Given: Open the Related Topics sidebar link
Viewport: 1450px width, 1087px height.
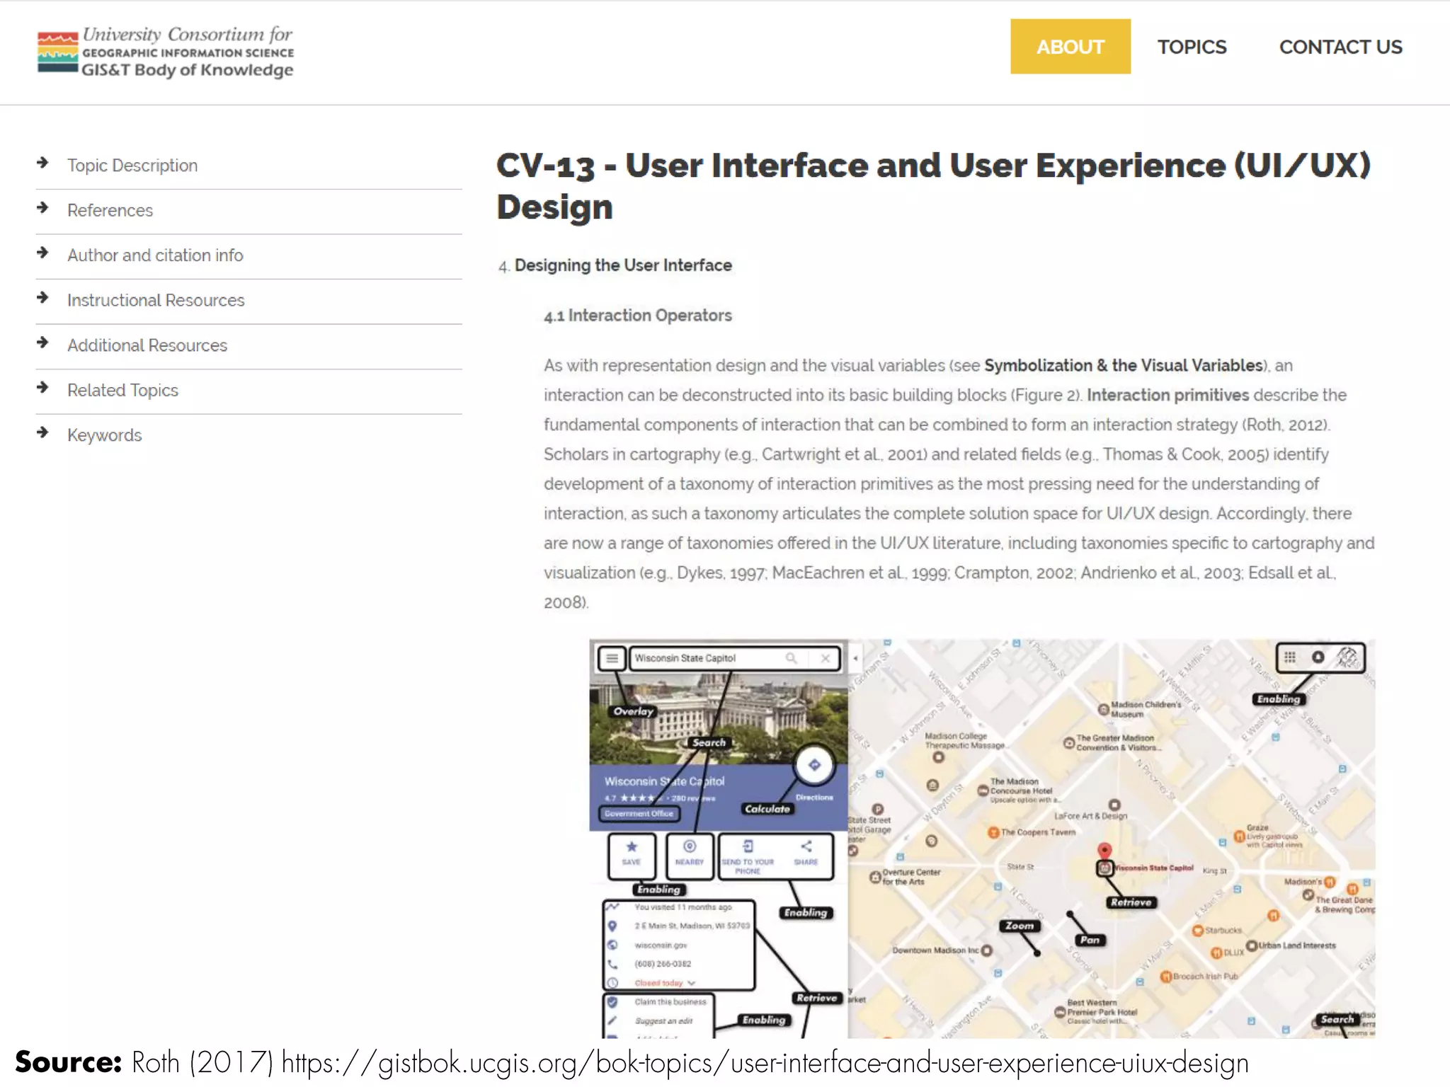Looking at the screenshot, I should click(x=122, y=391).
